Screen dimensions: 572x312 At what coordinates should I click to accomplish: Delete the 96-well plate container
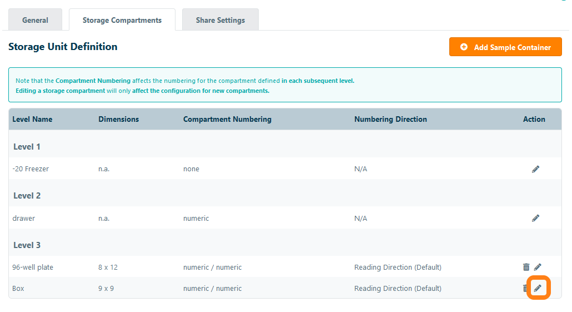(x=526, y=268)
